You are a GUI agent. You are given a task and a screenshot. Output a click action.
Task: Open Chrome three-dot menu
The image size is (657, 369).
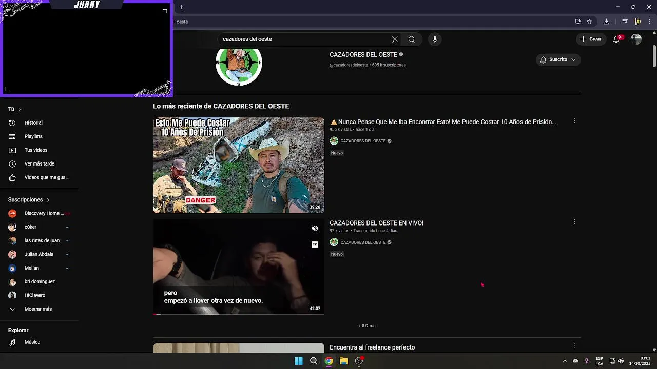pyautogui.click(x=649, y=22)
